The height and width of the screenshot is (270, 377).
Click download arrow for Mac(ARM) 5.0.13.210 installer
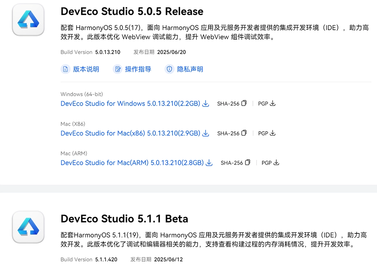[209, 163]
